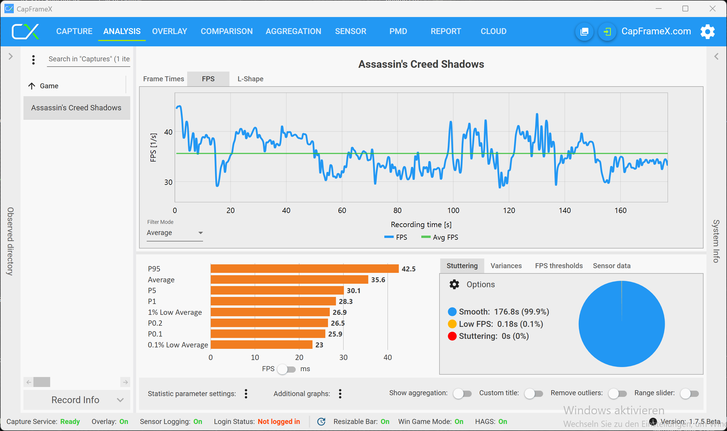The image size is (727, 431).
Task: Toggle the FPS/ms unit switch
Action: (287, 369)
